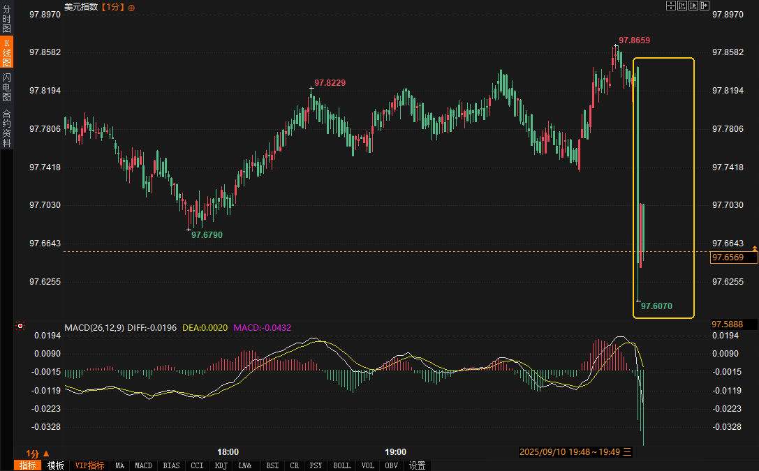Open the 闪电图 side tab

click(x=6, y=87)
